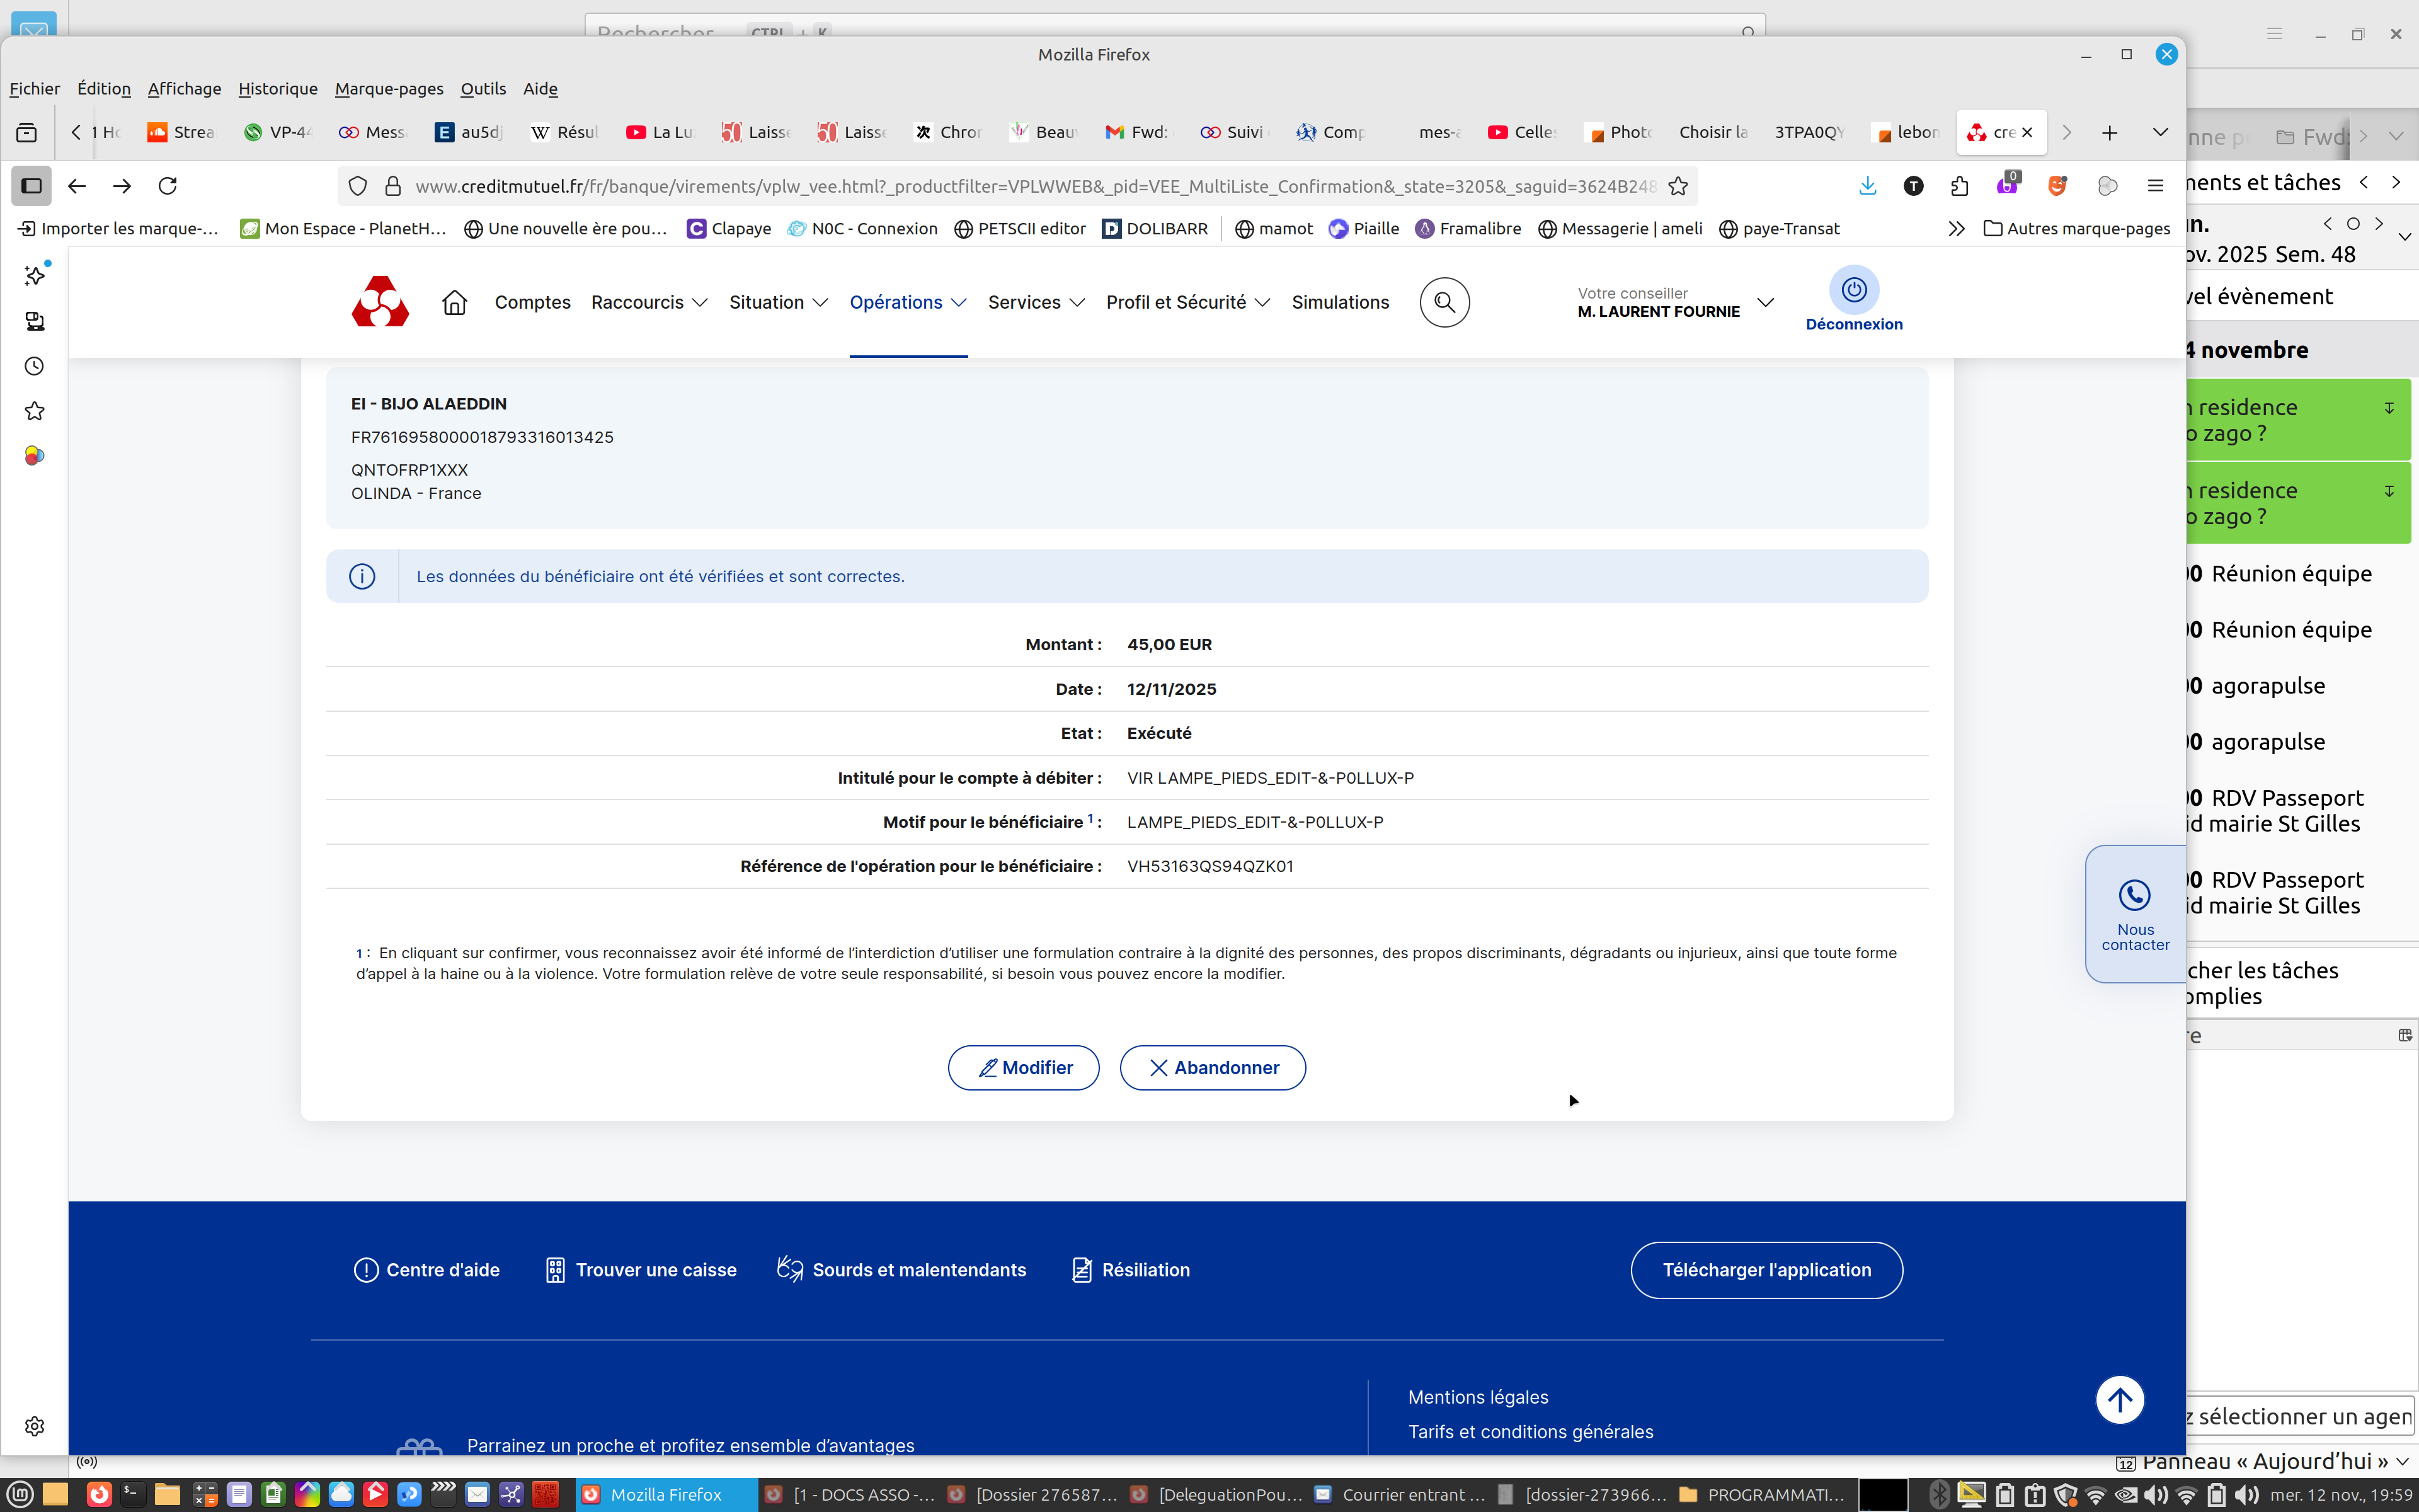Viewport: 2419px width, 1512px height.
Task: Bookmark this page with the star icon
Action: [1678, 186]
